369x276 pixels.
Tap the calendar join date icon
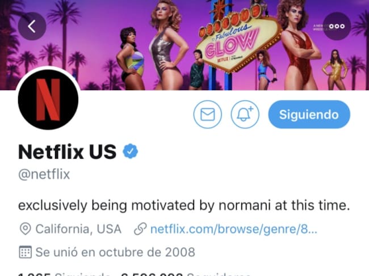coord(25,252)
